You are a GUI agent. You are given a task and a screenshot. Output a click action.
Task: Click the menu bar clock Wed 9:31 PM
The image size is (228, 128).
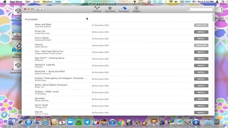205,2
